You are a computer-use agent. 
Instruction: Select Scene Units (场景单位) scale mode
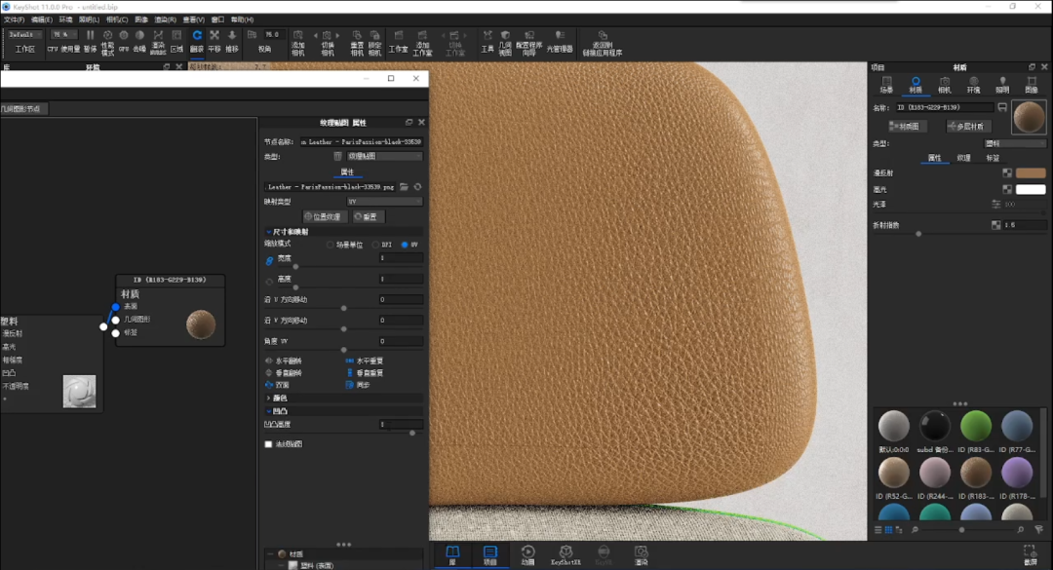pos(330,246)
